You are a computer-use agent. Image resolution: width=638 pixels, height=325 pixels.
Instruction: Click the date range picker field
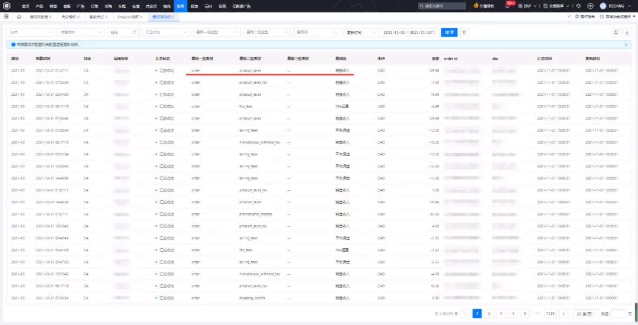407,32
